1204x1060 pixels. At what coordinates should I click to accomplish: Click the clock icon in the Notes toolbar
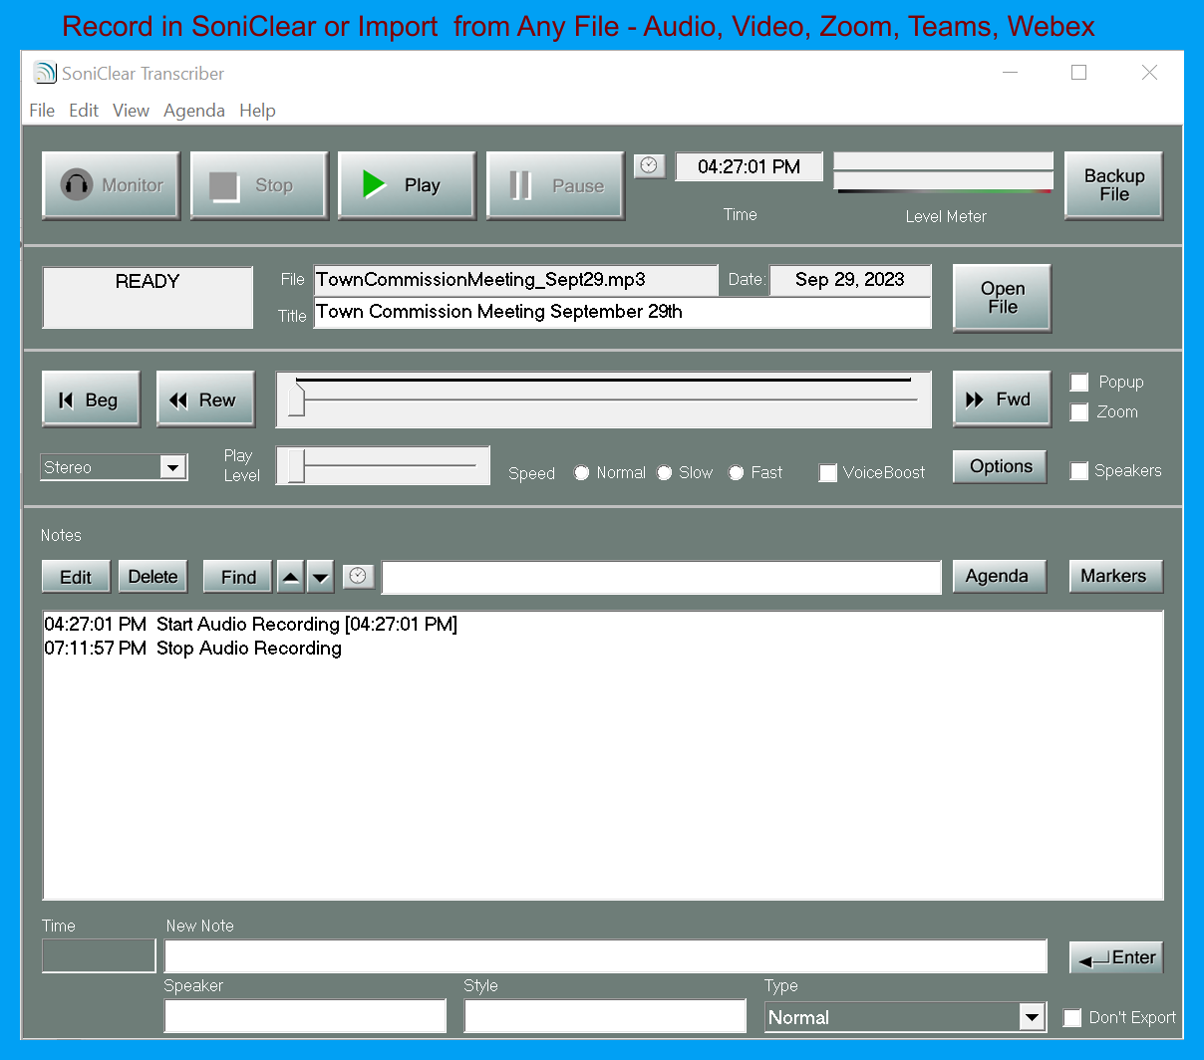pos(358,576)
